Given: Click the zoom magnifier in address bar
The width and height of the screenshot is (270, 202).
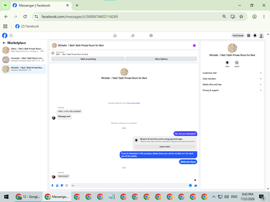Looking at the screenshot, I should (x=224, y=17).
